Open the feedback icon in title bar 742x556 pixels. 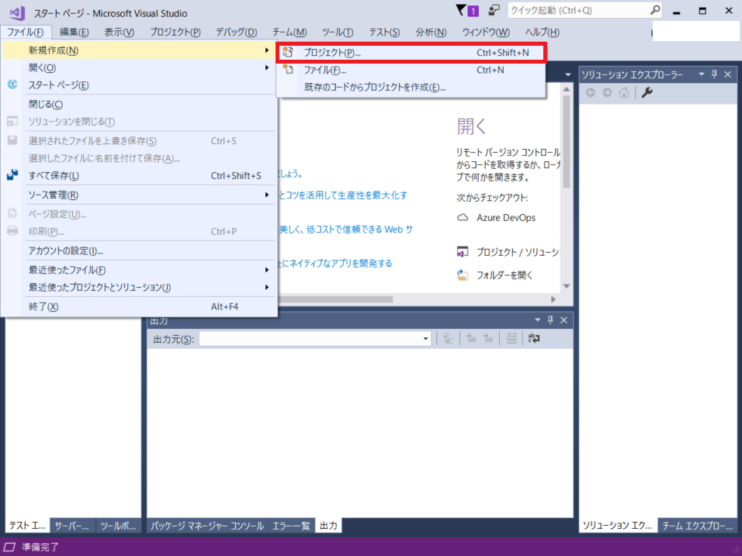click(494, 10)
